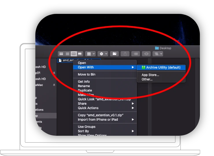Select Get Info
This screenshot has height=156, width=214.
105,82
